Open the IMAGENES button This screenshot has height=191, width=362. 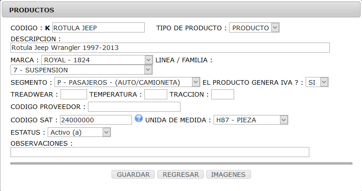pos(228,175)
